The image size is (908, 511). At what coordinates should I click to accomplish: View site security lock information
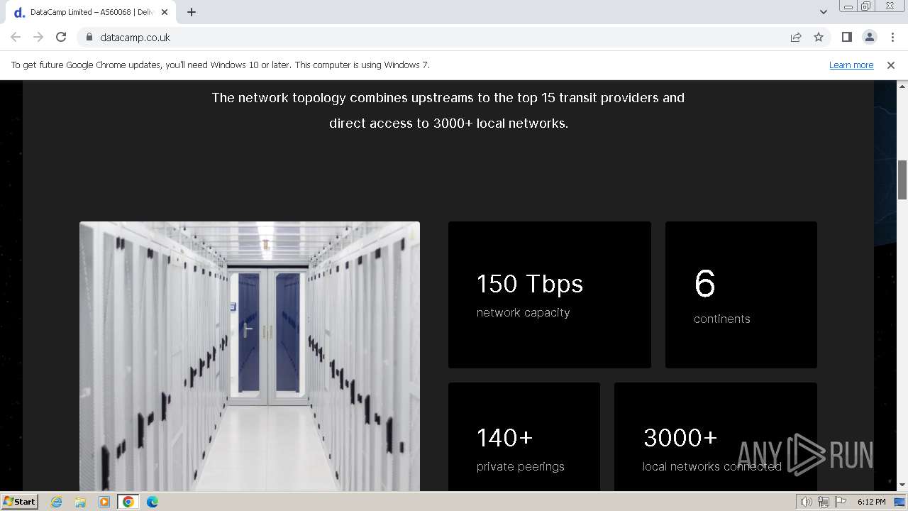tap(89, 37)
